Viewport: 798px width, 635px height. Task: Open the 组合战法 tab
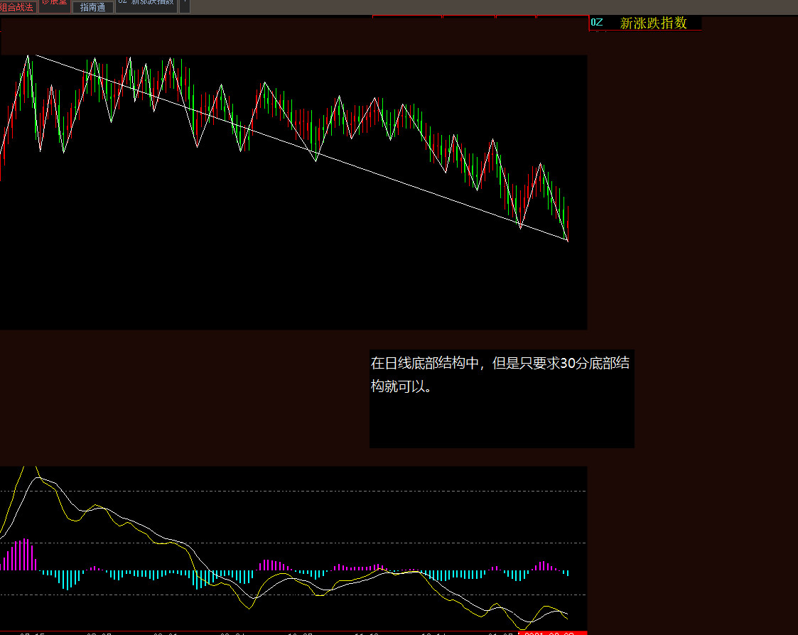coord(17,6)
